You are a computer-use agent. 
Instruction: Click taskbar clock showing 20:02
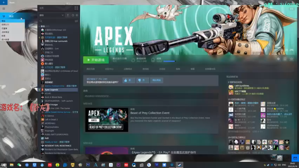click(293, 165)
